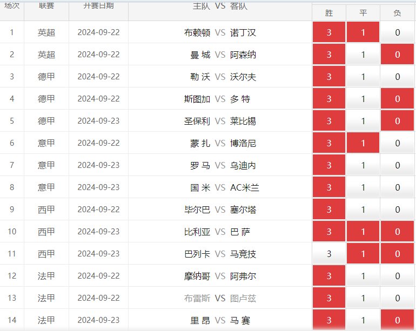The width and height of the screenshot is (416, 331).
Task: Click 法甲 league in match 12
Action: [46, 276]
